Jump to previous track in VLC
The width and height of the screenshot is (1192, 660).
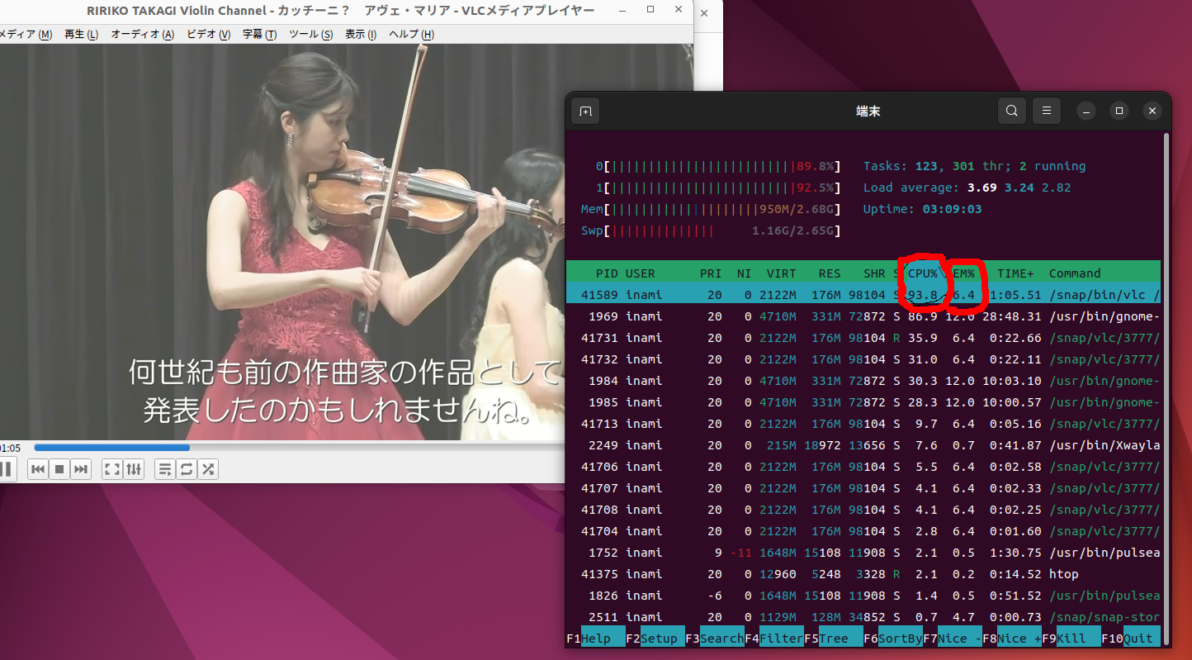[x=38, y=469]
